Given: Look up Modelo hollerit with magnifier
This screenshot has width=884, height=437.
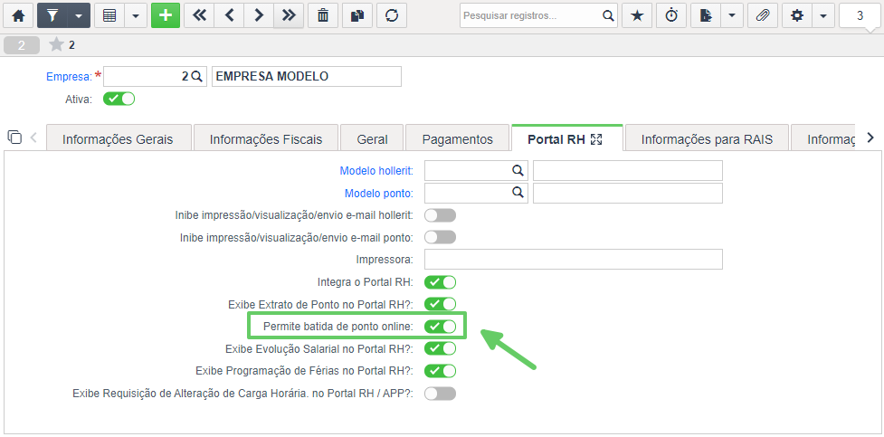Looking at the screenshot, I should click(x=518, y=170).
